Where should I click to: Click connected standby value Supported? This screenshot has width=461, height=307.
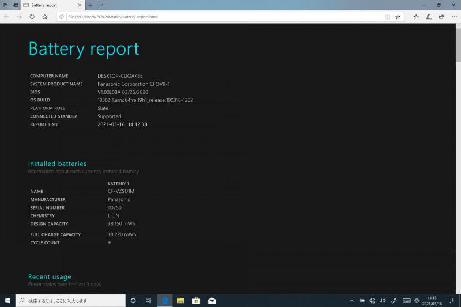tap(109, 116)
